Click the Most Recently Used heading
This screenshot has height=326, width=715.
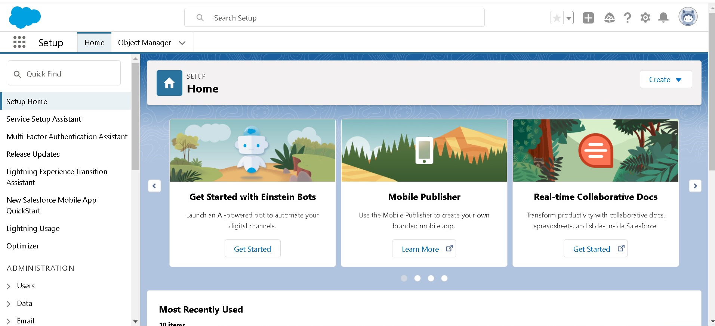(x=201, y=310)
